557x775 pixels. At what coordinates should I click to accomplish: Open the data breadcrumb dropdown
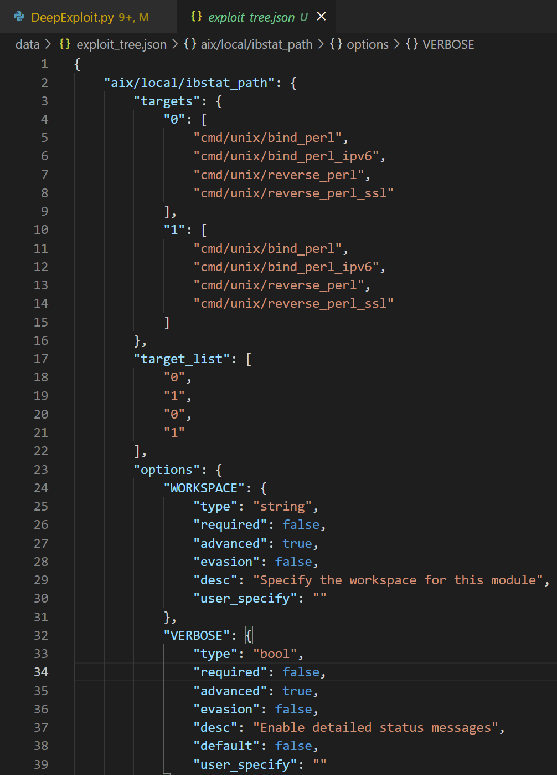[x=27, y=44]
